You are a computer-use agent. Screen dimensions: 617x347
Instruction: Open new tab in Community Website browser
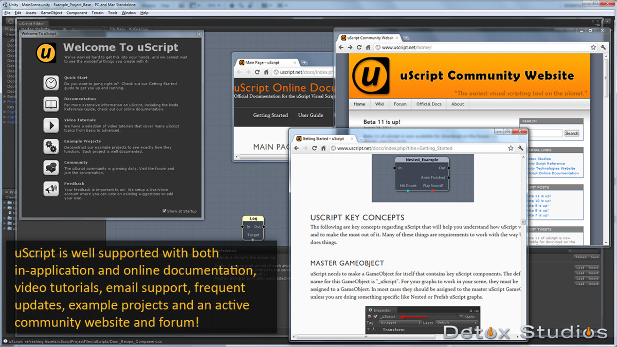[406, 38]
